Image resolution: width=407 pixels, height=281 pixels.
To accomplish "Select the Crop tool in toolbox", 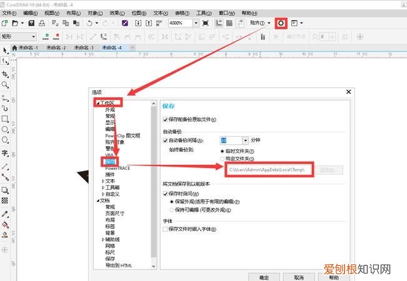I will pos(5,74).
